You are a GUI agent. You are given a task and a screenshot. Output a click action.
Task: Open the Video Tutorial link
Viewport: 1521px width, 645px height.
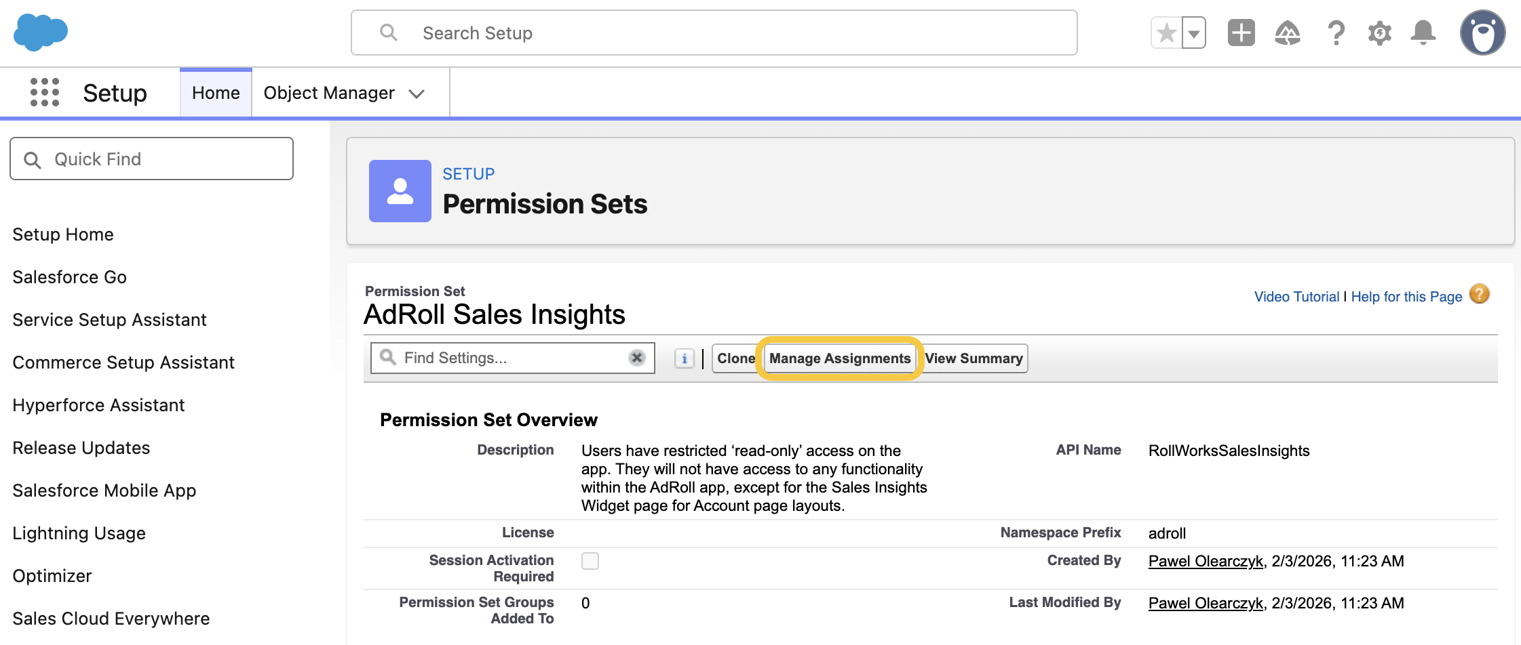(1296, 297)
